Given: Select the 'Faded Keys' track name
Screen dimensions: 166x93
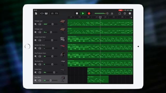Looking at the screenshot, I should pos(38,69).
